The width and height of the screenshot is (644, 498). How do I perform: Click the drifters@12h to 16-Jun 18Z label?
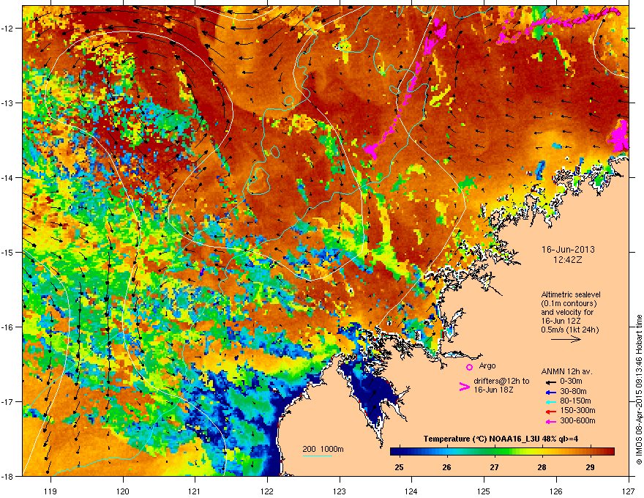pos(501,385)
